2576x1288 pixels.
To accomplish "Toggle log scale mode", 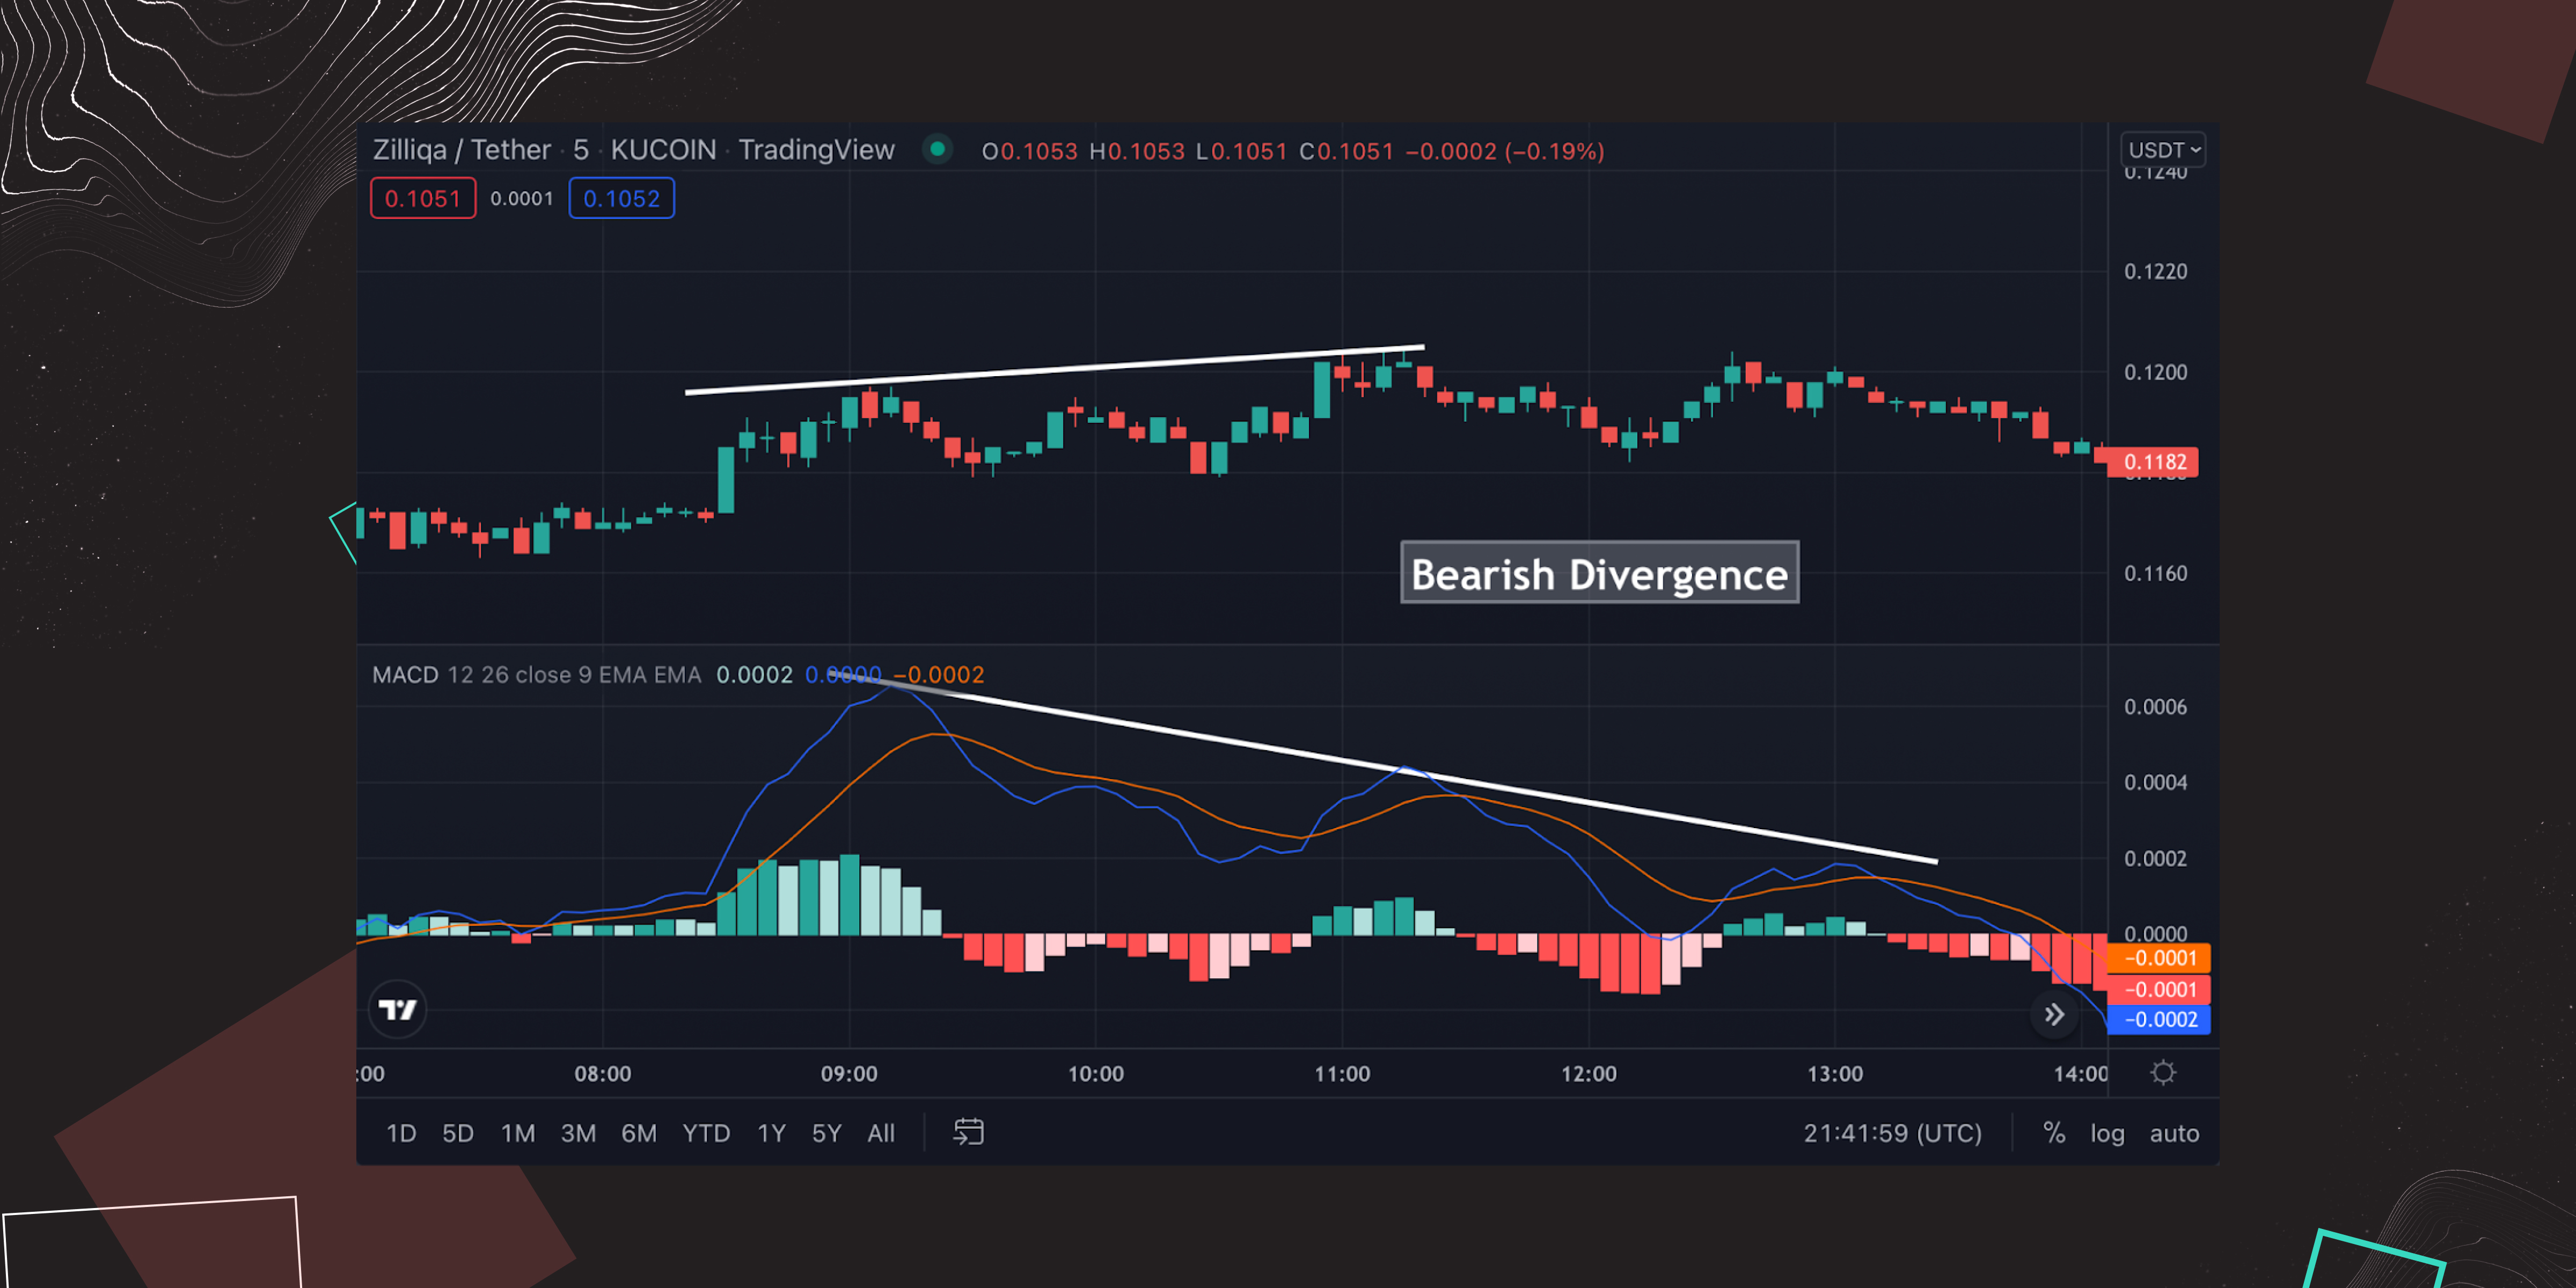I will pos(2107,1133).
